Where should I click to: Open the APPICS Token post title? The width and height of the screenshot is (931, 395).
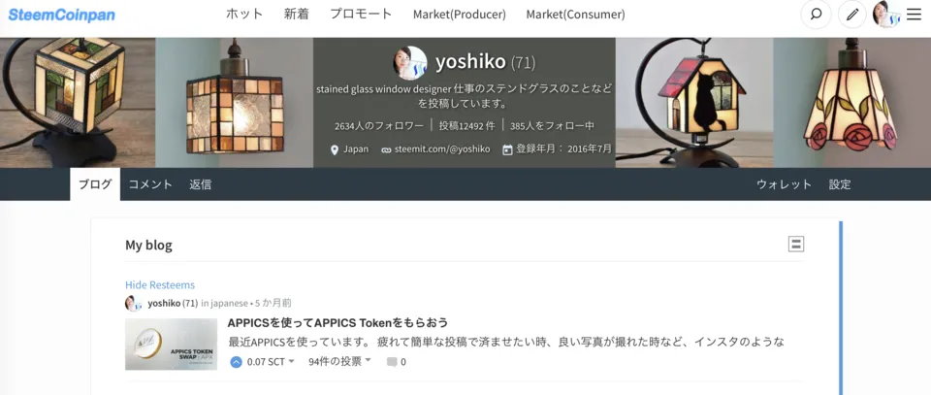click(337, 323)
